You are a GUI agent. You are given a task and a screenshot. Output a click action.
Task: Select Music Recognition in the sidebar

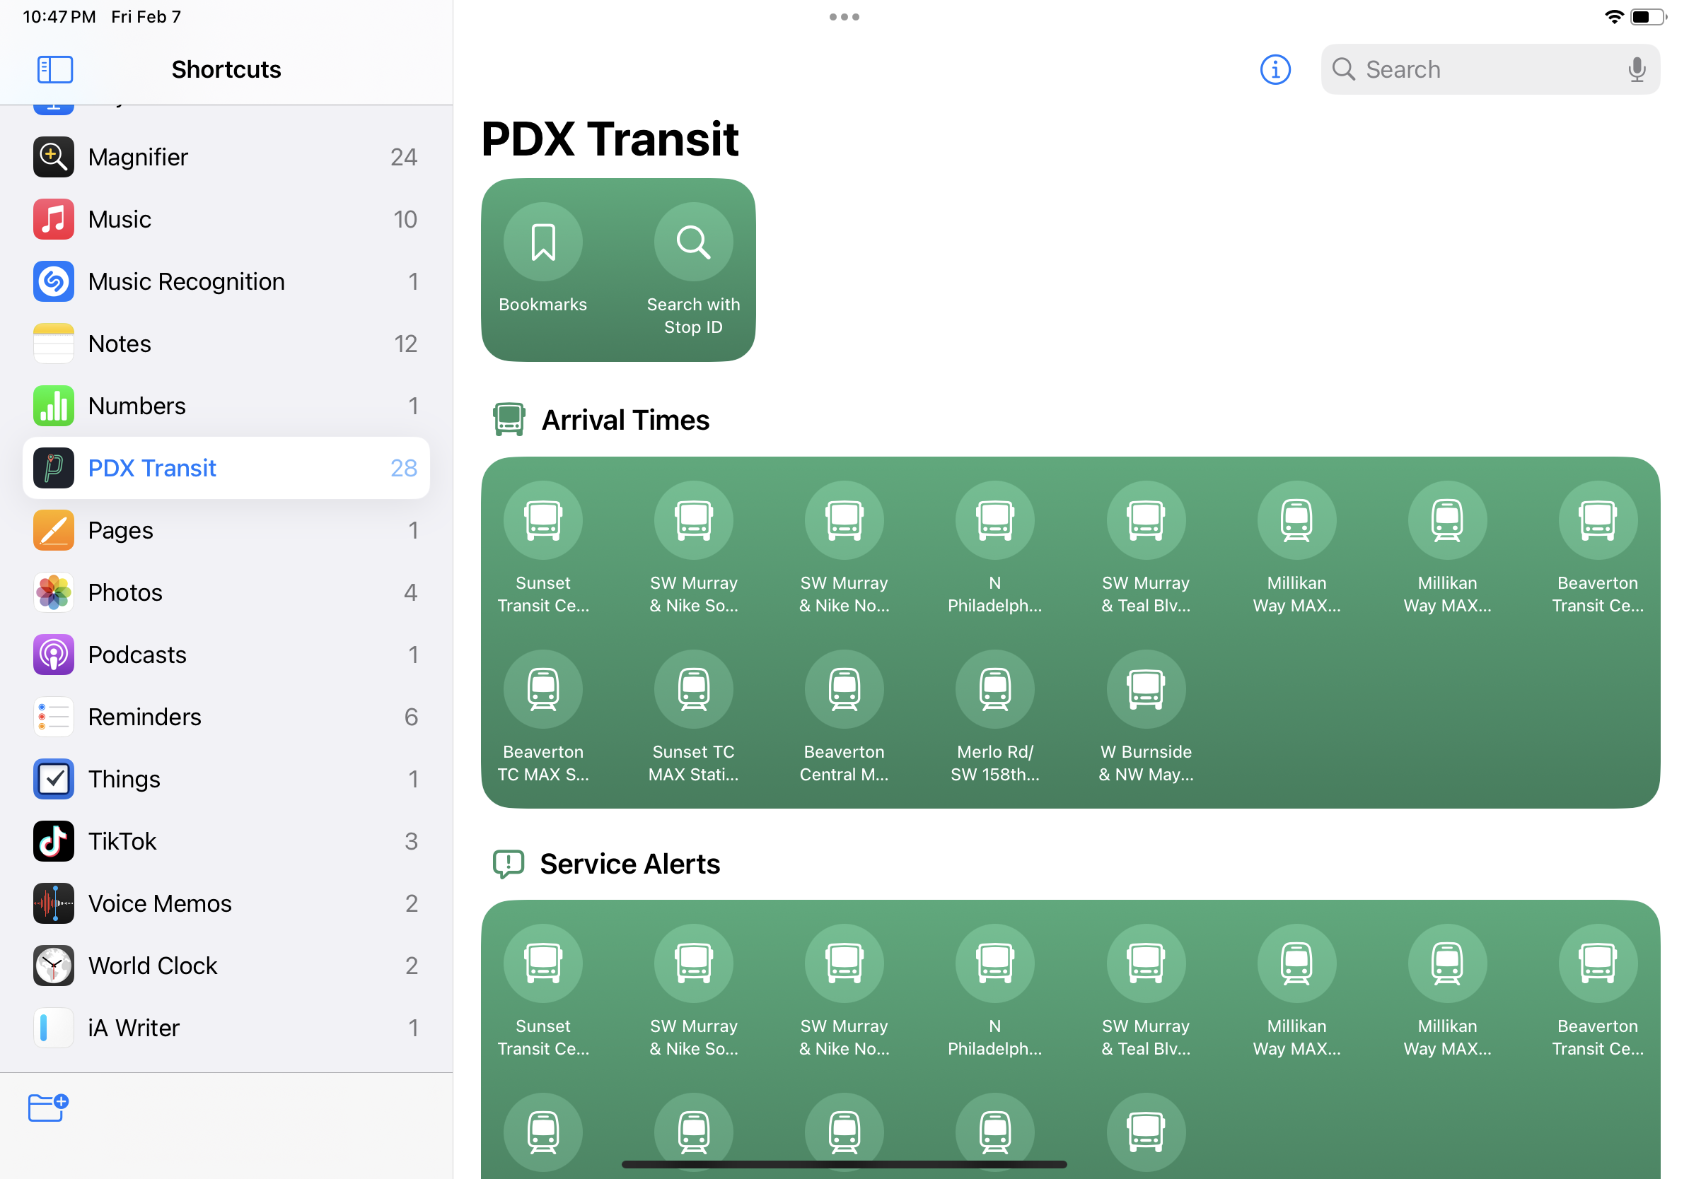(x=226, y=281)
